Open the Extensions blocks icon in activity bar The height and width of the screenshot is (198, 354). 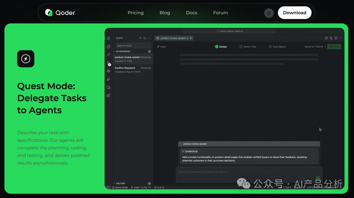coord(108,95)
